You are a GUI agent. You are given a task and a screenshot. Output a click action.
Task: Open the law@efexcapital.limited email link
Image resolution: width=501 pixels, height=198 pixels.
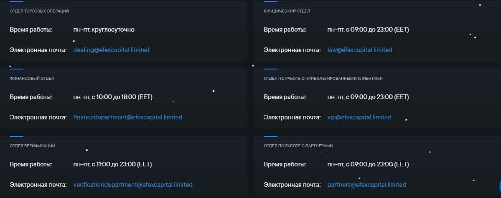360,50
